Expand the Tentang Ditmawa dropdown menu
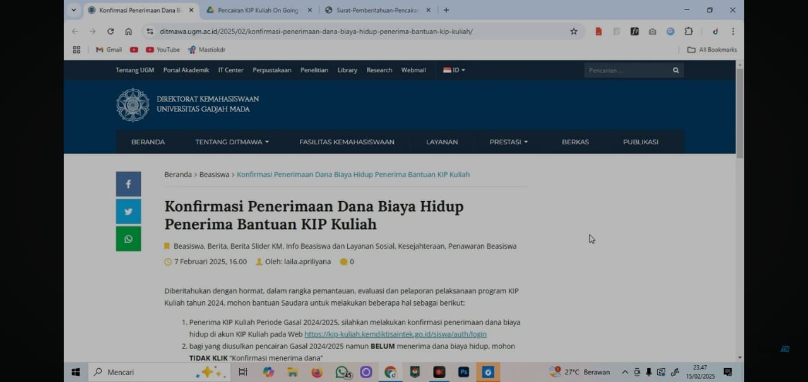Viewport: 808px width, 382px height. tap(232, 142)
